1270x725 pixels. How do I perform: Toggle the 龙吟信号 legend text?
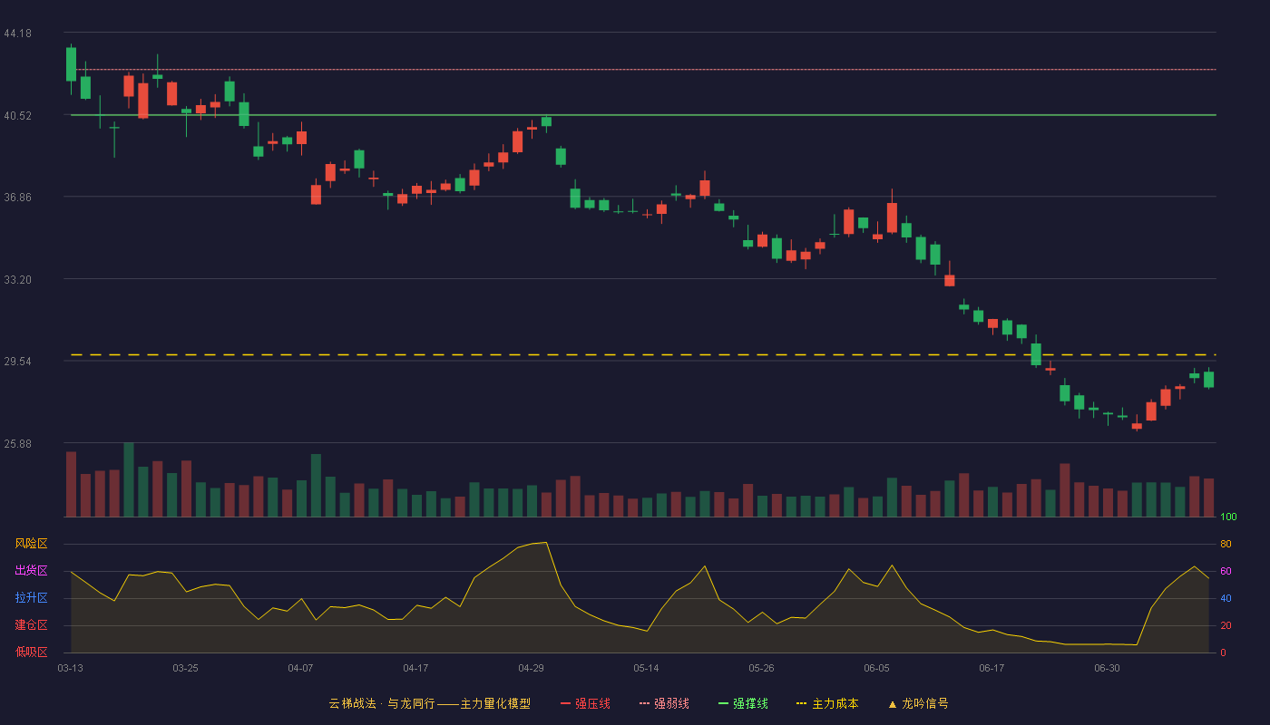[x=924, y=703]
